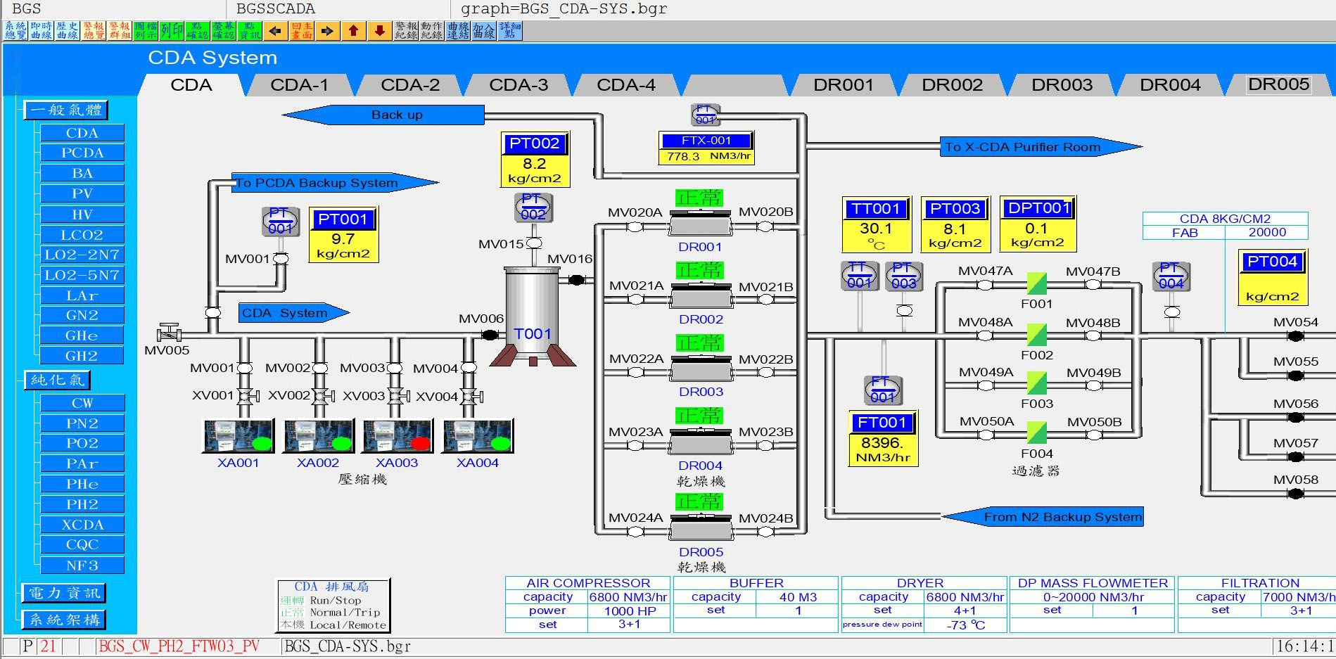Open the XA003 compressor with red status
Image resolution: width=1336 pixels, height=659 pixels.
[x=397, y=437]
